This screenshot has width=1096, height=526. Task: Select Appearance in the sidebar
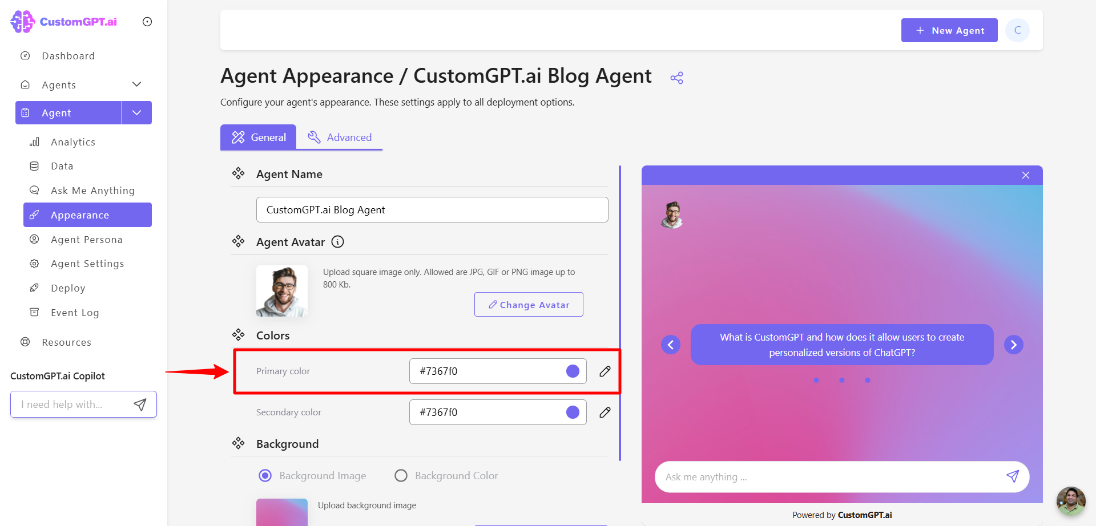click(x=87, y=215)
